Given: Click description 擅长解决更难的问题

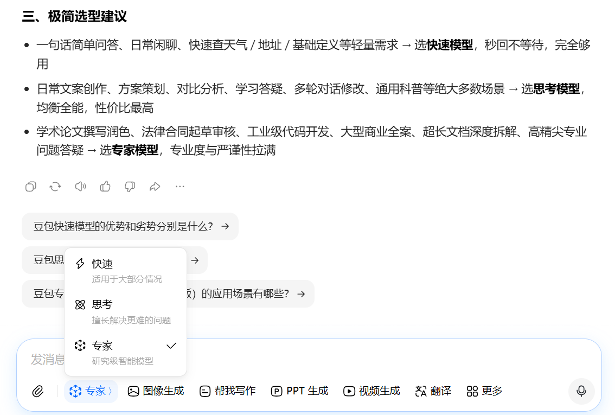Looking at the screenshot, I should pyautogui.click(x=131, y=320).
